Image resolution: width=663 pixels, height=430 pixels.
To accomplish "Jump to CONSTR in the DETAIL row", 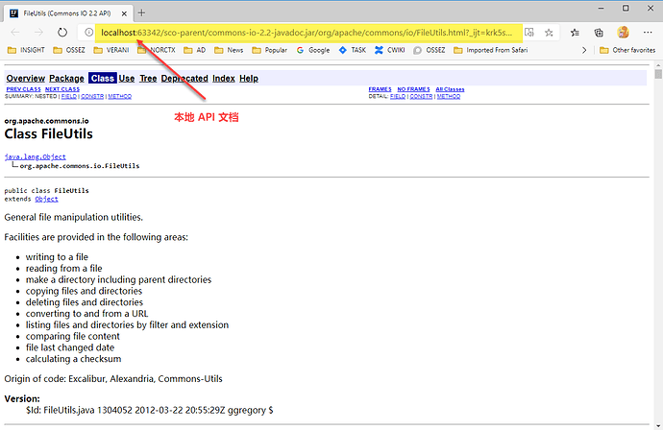I will point(421,96).
